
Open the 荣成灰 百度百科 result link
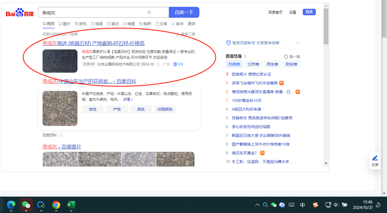[x=89, y=81]
